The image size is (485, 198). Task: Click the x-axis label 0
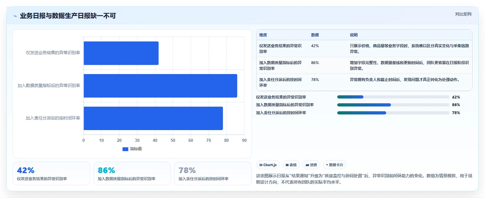click(x=84, y=141)
